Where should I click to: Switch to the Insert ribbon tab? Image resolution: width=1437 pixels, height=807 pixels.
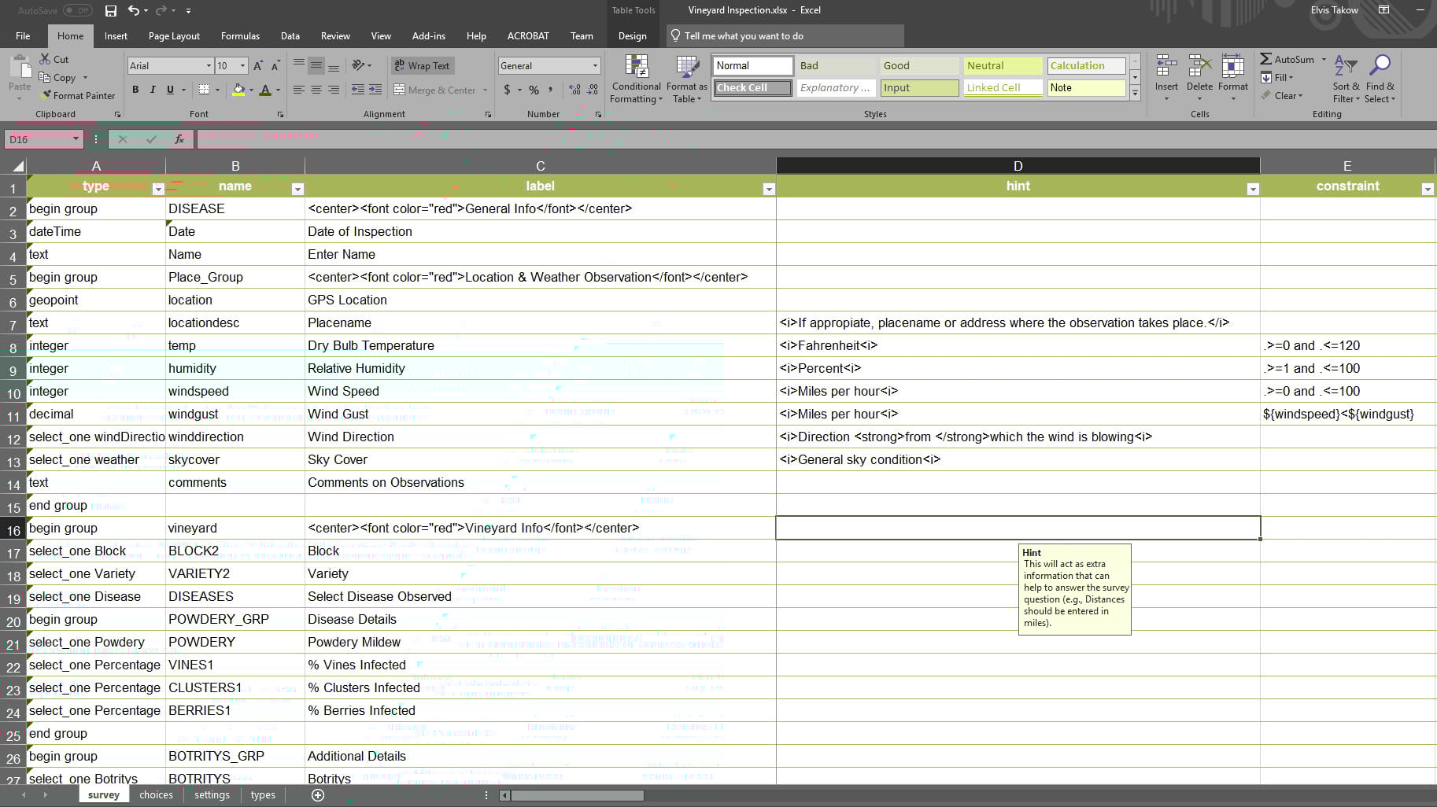point(116,36)
